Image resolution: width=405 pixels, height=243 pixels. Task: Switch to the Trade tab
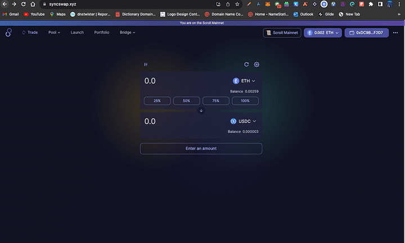(30, 33)
